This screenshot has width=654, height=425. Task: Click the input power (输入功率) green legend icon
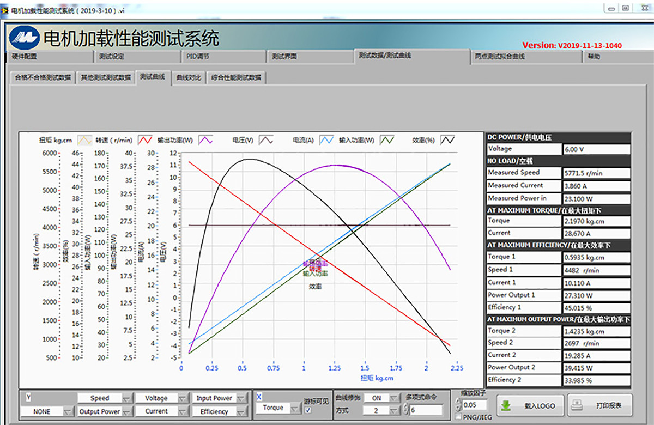click(x=387, y=140)
